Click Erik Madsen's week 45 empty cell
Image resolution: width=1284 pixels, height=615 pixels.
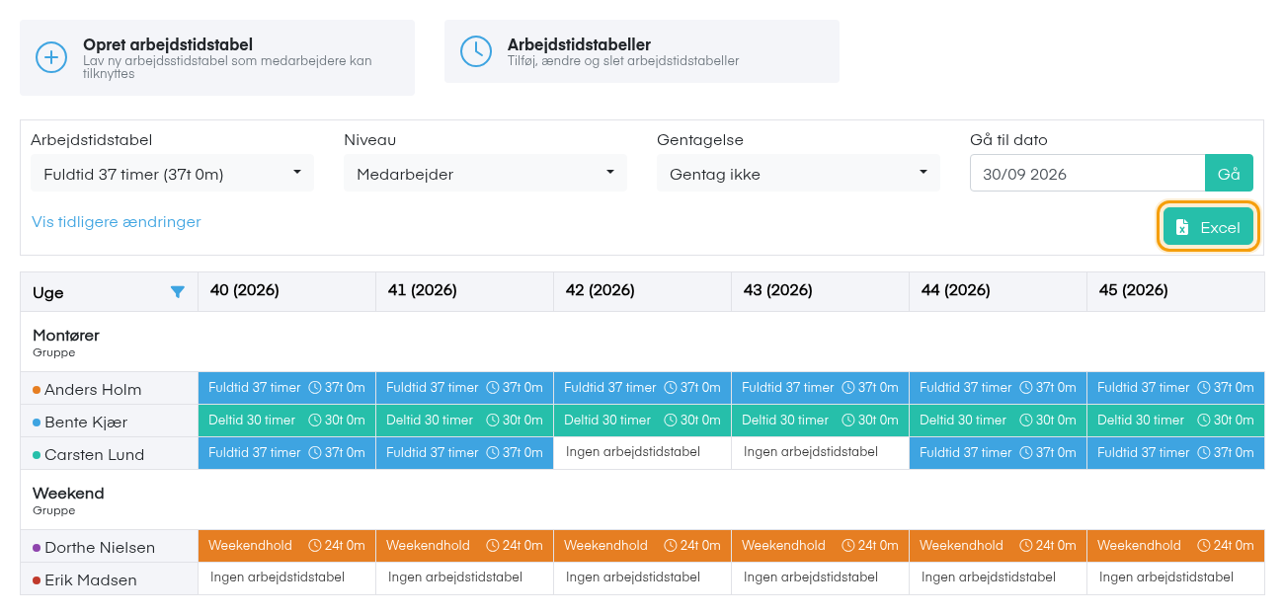coord(1175,578)
